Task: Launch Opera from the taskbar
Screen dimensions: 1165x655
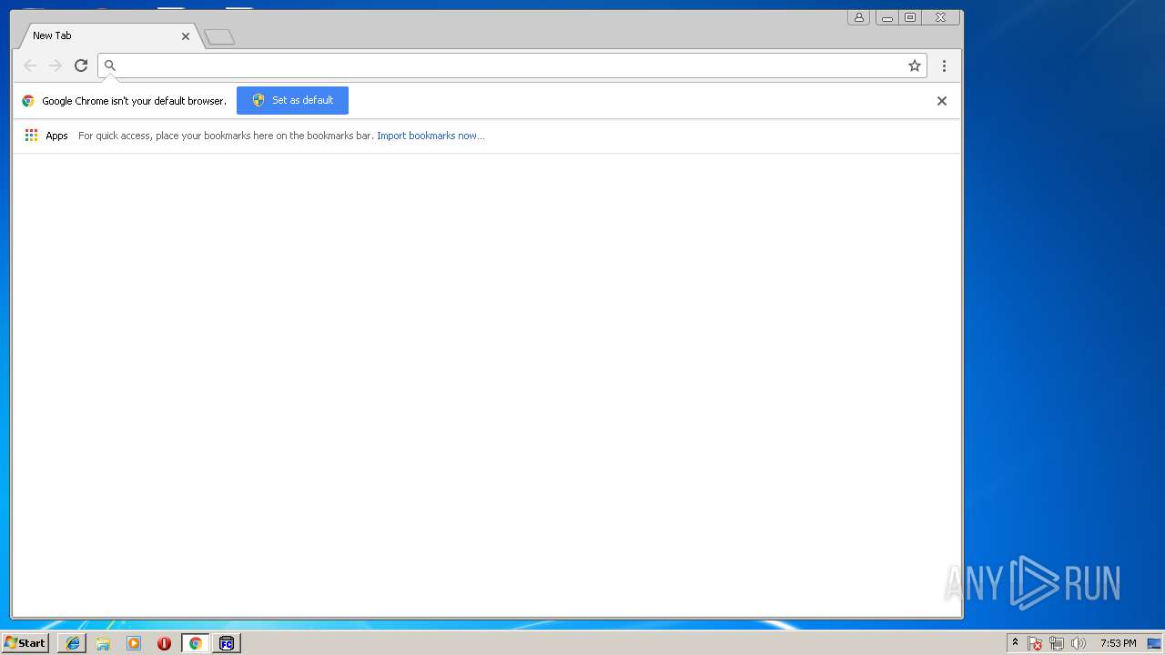Action: tap(164, 643)
